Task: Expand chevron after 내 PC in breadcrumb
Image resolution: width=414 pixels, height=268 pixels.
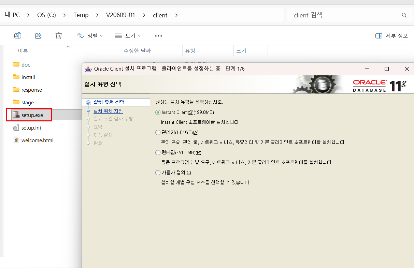Action: click(x=29, y=15)
